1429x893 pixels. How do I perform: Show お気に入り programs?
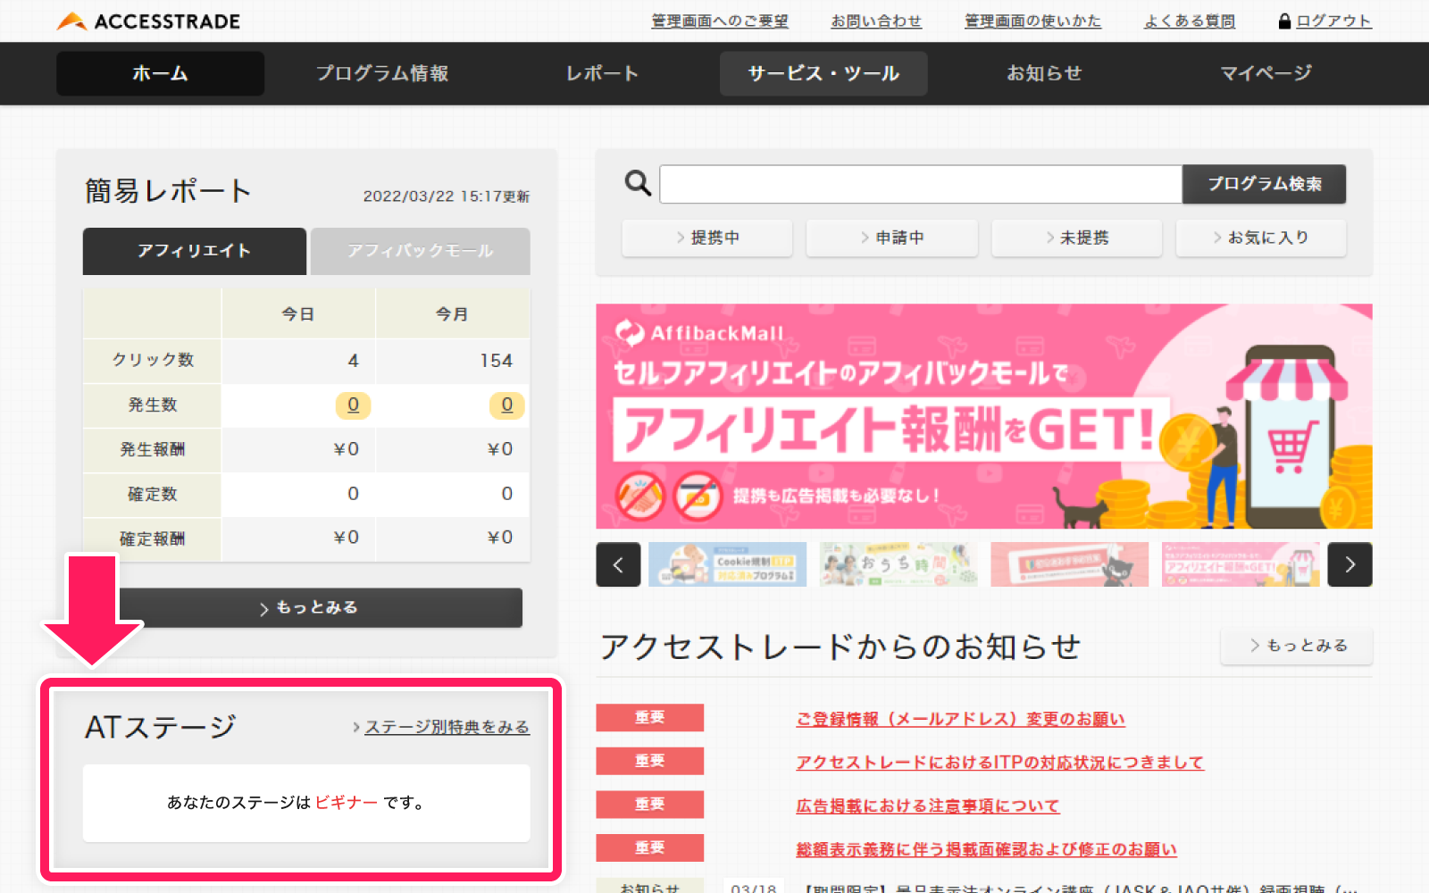click(1261, 238)
